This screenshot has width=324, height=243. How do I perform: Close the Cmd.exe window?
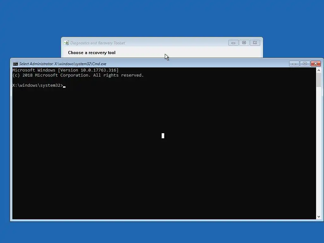315,64
